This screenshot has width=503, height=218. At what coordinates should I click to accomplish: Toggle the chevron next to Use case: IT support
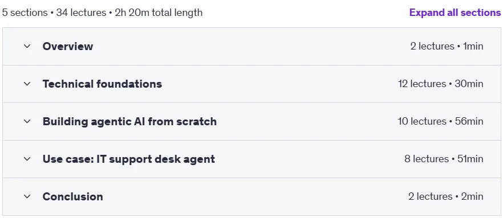(27, 159)
